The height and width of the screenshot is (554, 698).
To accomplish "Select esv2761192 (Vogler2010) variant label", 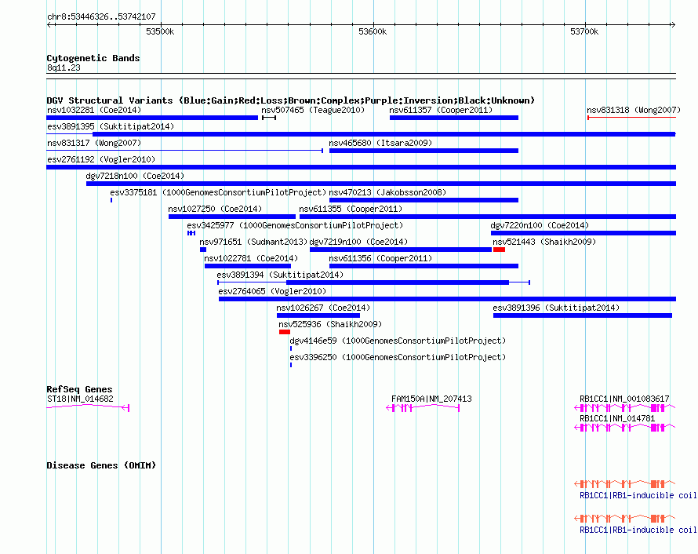I will pos(101,159).
